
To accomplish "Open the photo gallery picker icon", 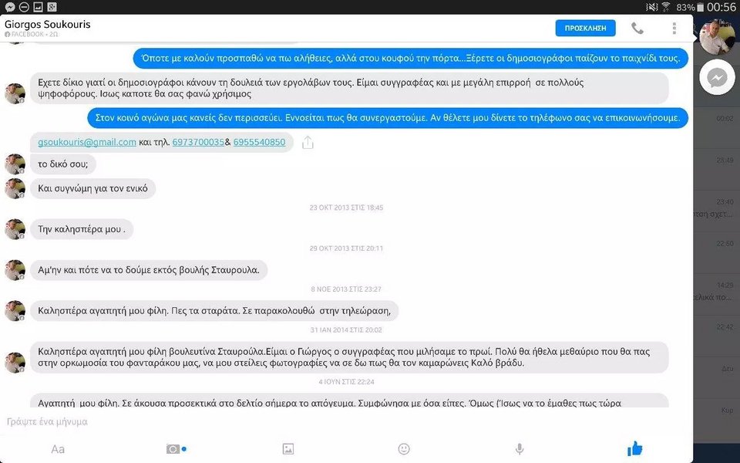I will click(288, 448).
